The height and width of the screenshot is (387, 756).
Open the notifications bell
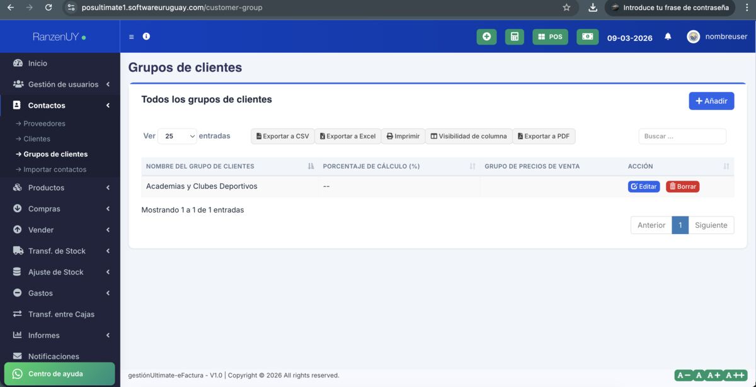(667, 36)
